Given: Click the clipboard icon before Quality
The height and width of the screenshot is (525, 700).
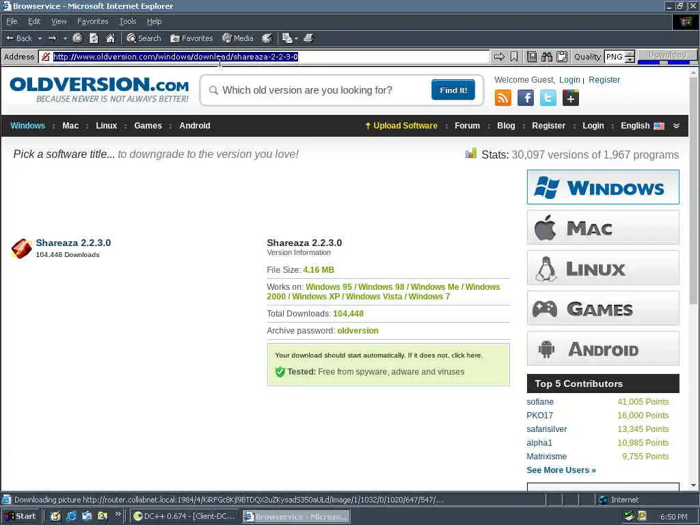Looking at the screenshot, I should click(x=562, y=57).
